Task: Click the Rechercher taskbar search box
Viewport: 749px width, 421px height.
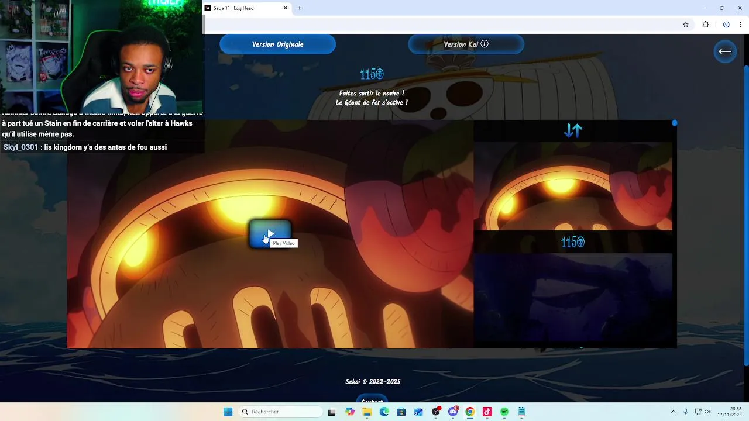Action: pos(281,412)
